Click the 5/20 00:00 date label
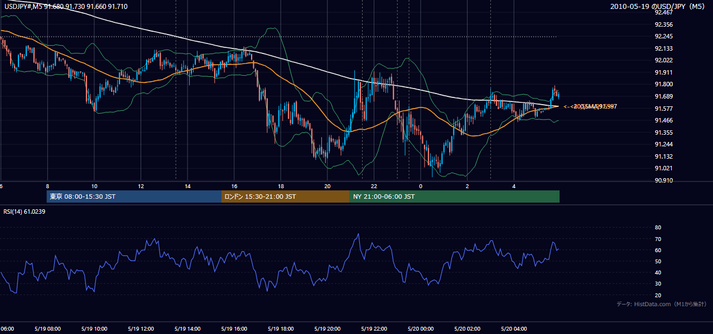This screenshot has height=334, width=713. (x=420, y=329)
